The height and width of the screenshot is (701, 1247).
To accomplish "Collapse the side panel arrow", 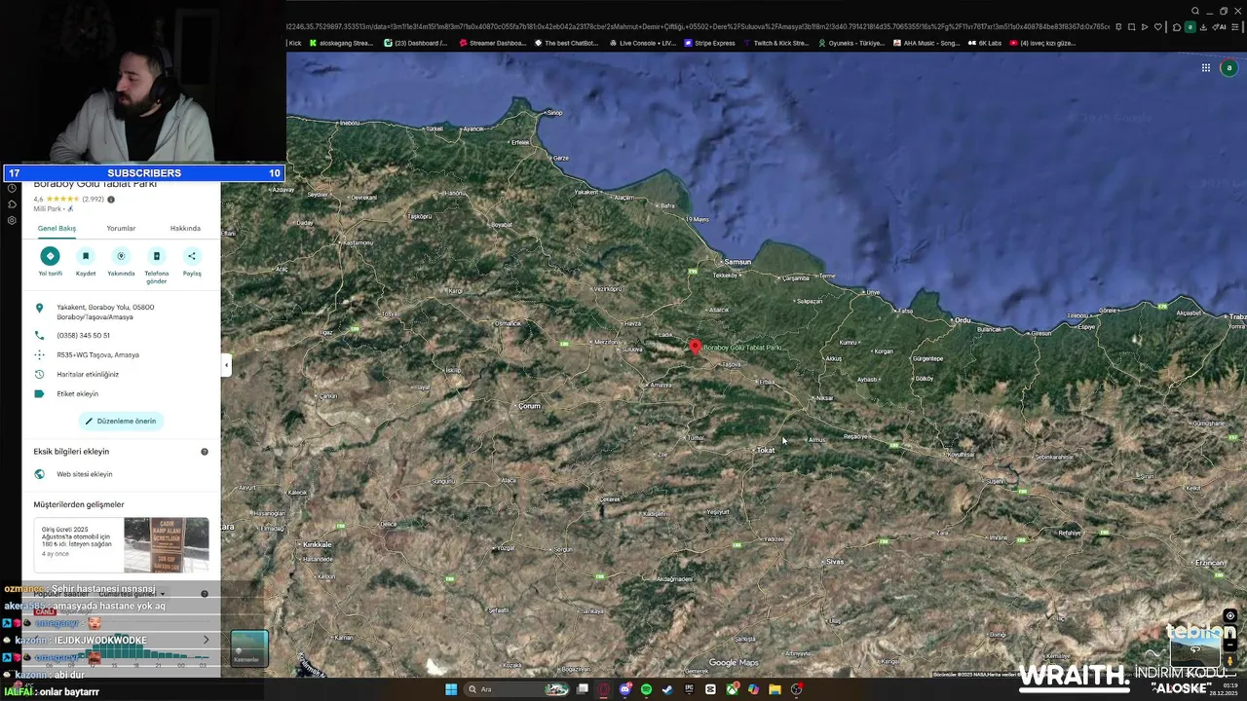I will [226, 365].
